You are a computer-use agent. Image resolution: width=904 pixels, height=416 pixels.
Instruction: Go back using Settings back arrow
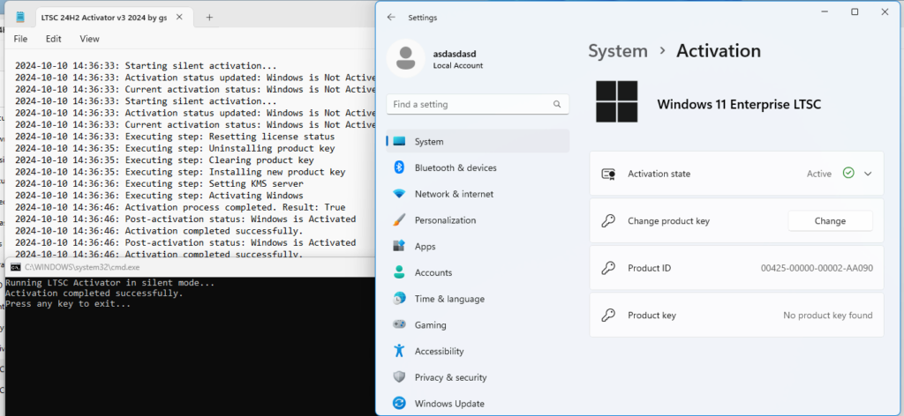tap(391, 18)
